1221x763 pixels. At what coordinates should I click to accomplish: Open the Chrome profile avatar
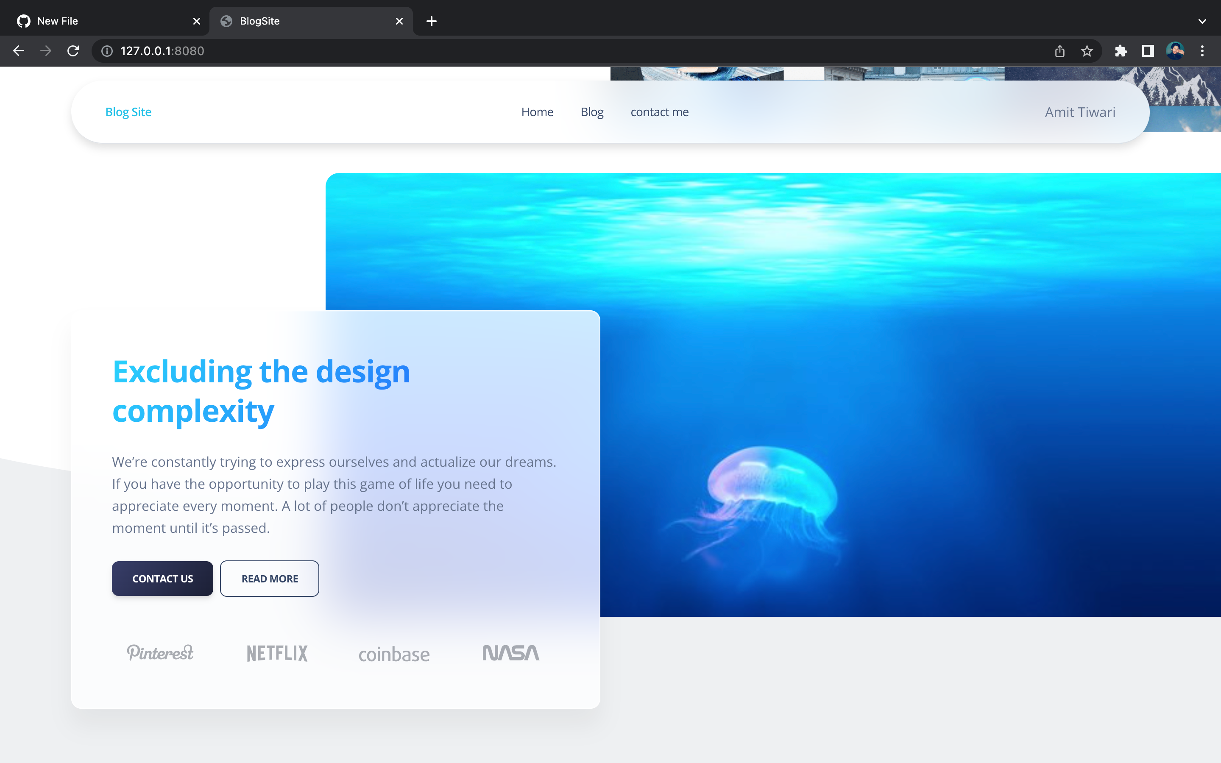click(x=1175, y=51)
